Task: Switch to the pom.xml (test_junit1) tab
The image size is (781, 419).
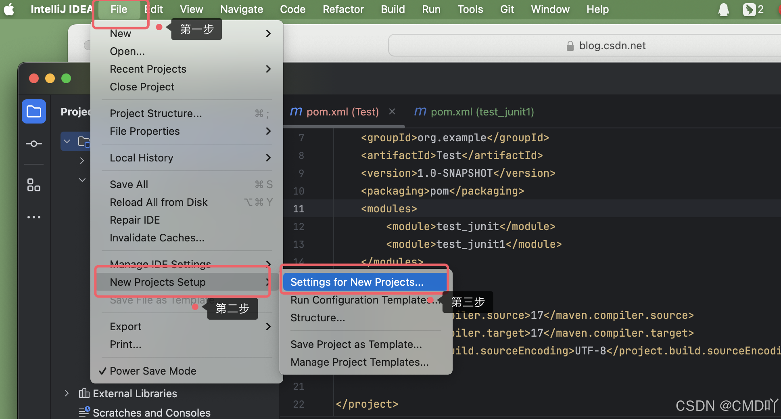Action: (474, 111)
